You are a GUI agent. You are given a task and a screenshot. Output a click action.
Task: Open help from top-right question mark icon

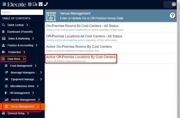click(x=174, y=4)
